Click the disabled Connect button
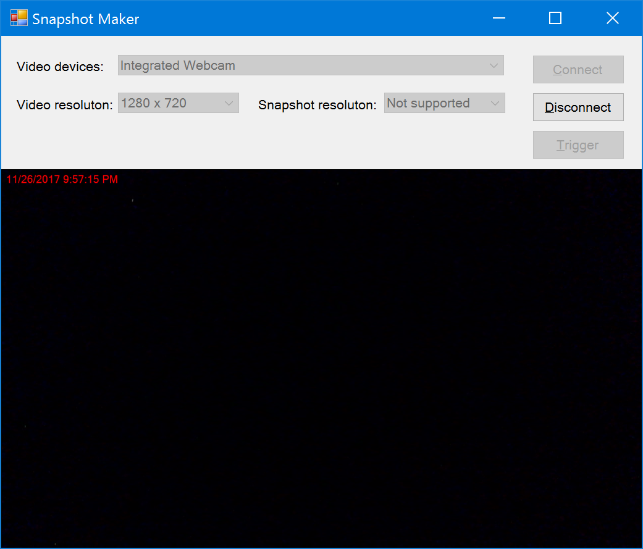The height and width of the screenshot is (549, 643). 578,69
